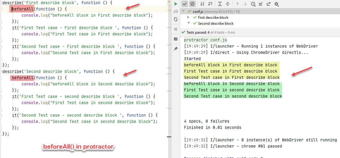Click beforeAll call in First describe block code
This screenshot has height=158, width=340.
[x=22, y=9]
